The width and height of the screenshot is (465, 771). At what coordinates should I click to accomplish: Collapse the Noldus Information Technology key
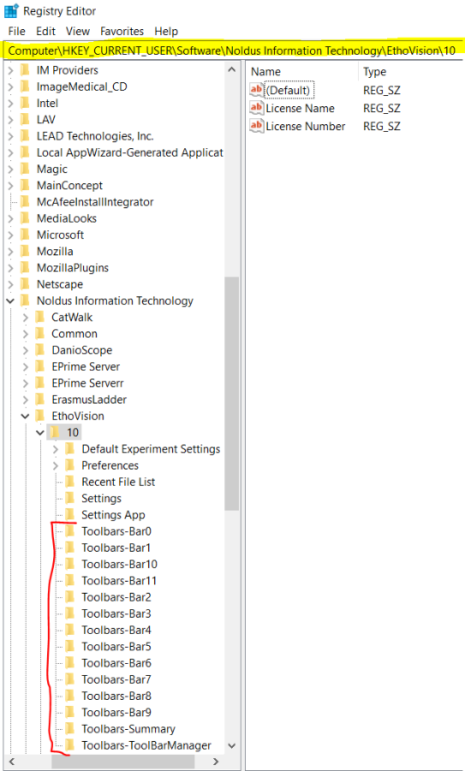pos(11,301)
